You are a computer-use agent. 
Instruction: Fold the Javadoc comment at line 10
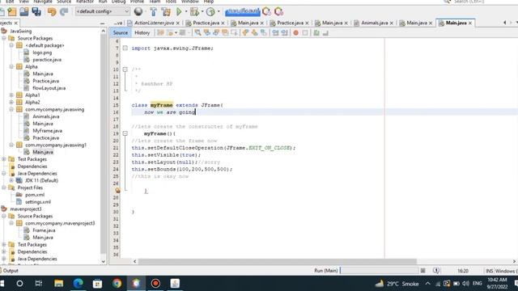coord(125,70)
